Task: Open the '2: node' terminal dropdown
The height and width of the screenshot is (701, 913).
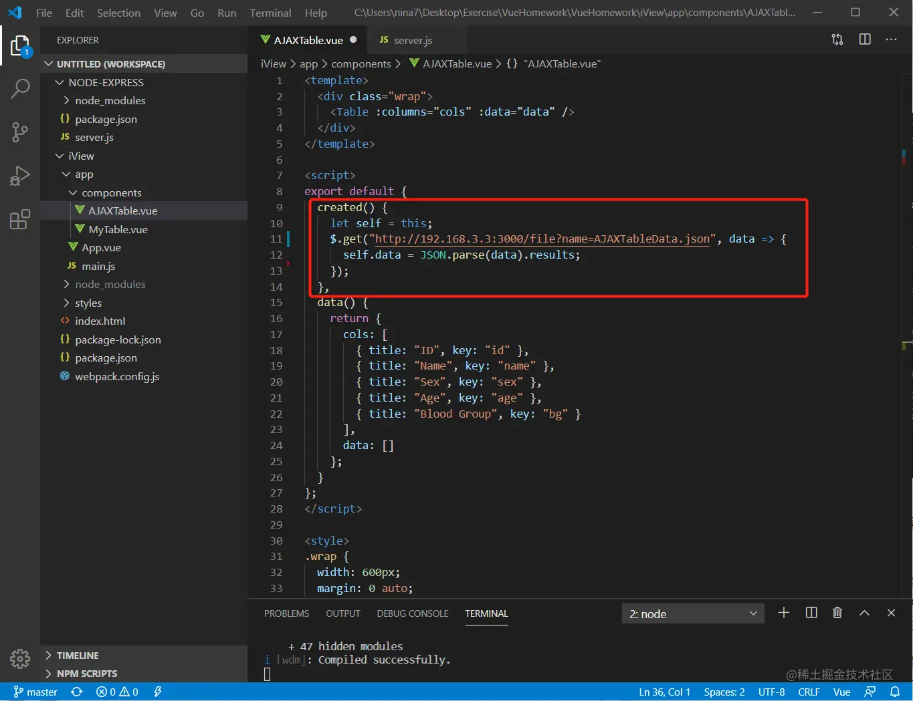Action: point(693,613)
